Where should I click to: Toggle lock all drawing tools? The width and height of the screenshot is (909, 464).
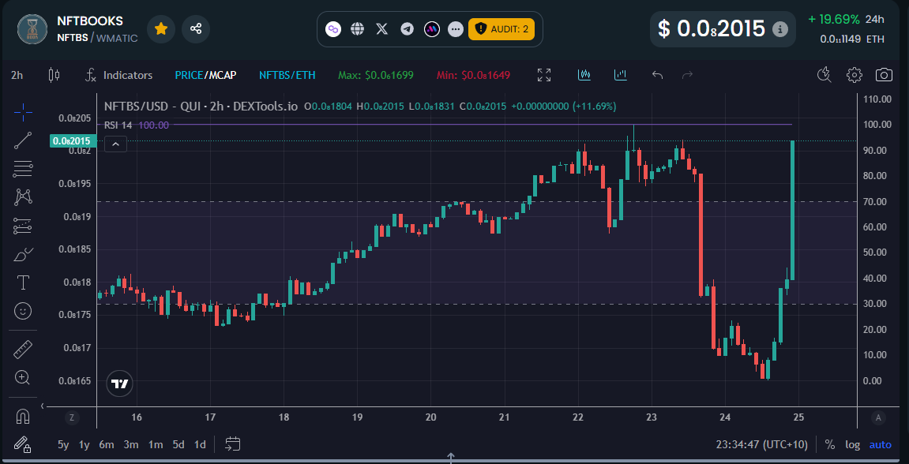23,443
